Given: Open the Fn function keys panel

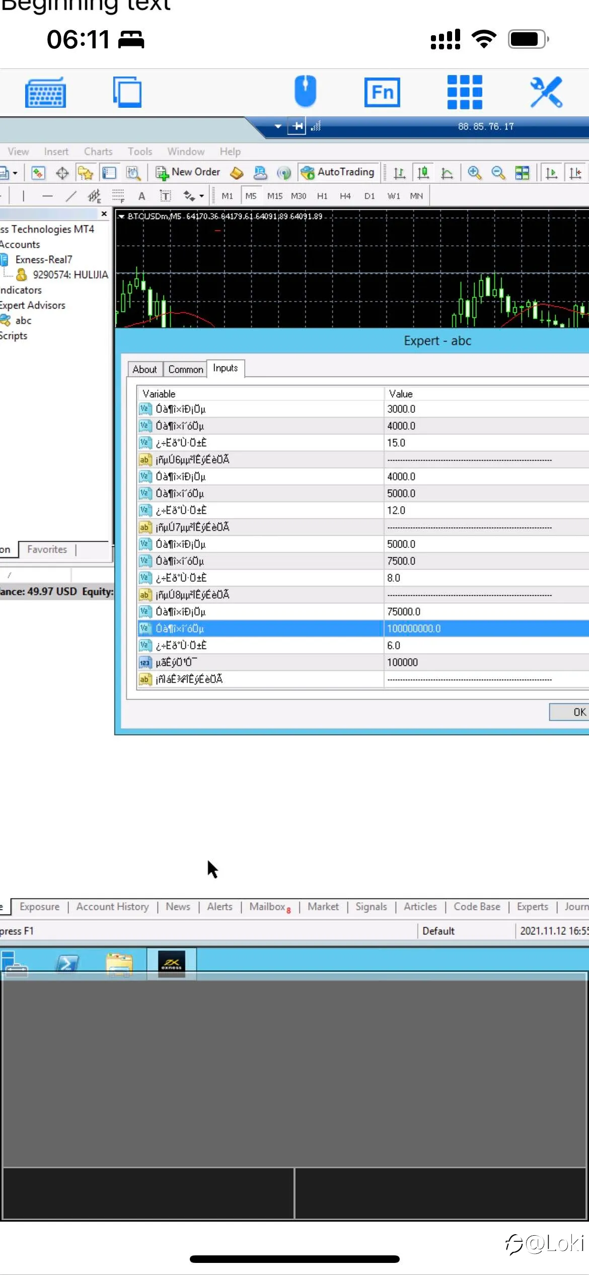Looking at the screenshot, I should [x=382, y=92].
